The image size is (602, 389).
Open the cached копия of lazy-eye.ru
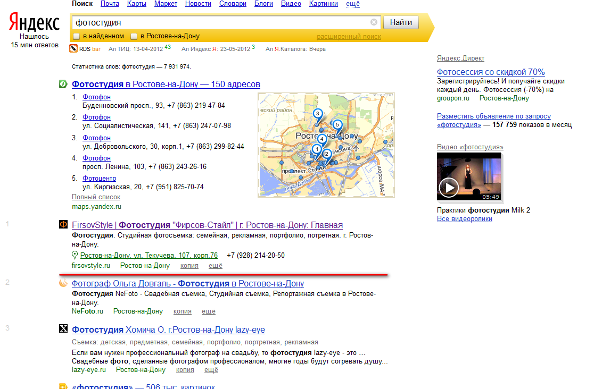185,370
